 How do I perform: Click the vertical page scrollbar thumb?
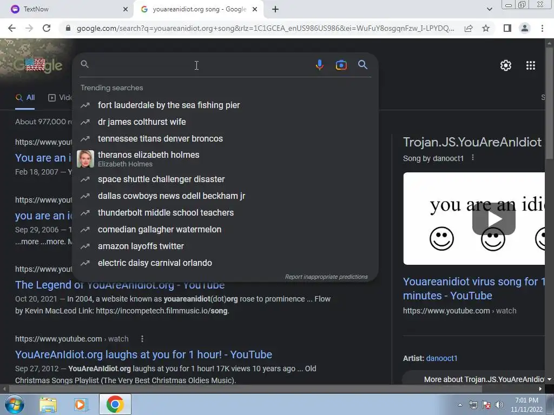(x=550, y=102)
